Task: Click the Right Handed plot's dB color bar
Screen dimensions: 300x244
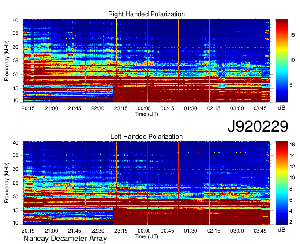Action: pyautogui.click(x=281, y=61)
